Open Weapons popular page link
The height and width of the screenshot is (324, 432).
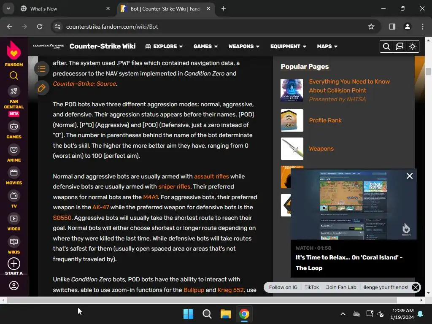321,149
